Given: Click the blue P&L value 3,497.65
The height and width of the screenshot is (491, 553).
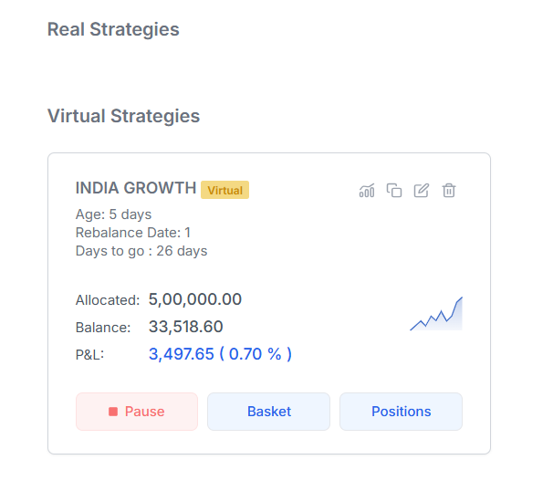Looking at the screenshot, I should click(x=182, y=354).
